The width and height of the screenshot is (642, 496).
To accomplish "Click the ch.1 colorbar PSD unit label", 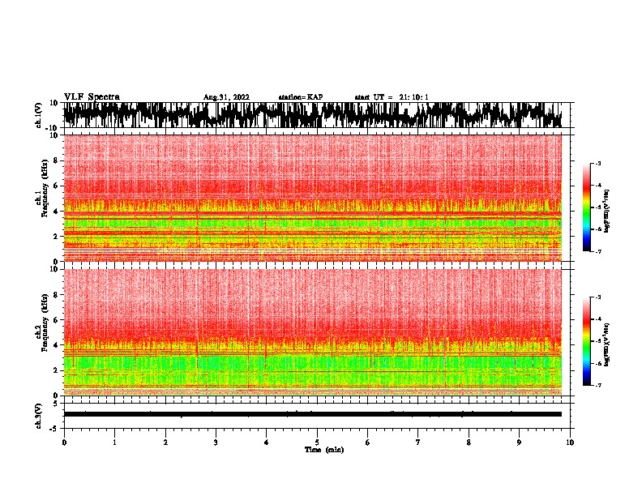I will [x=606, y=212].
